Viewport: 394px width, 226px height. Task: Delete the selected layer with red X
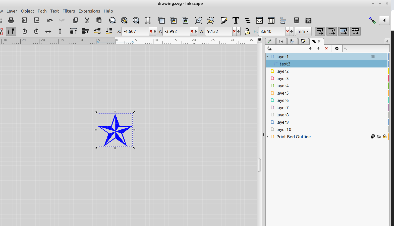point(326,48)
